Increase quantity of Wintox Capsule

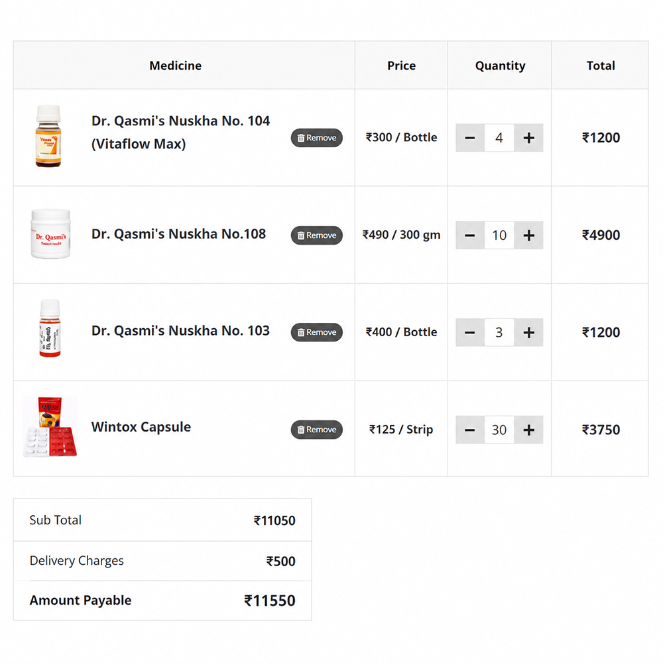[x=528, y=430]
